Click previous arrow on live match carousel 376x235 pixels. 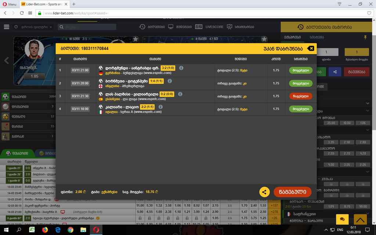(x=7, y=61)
